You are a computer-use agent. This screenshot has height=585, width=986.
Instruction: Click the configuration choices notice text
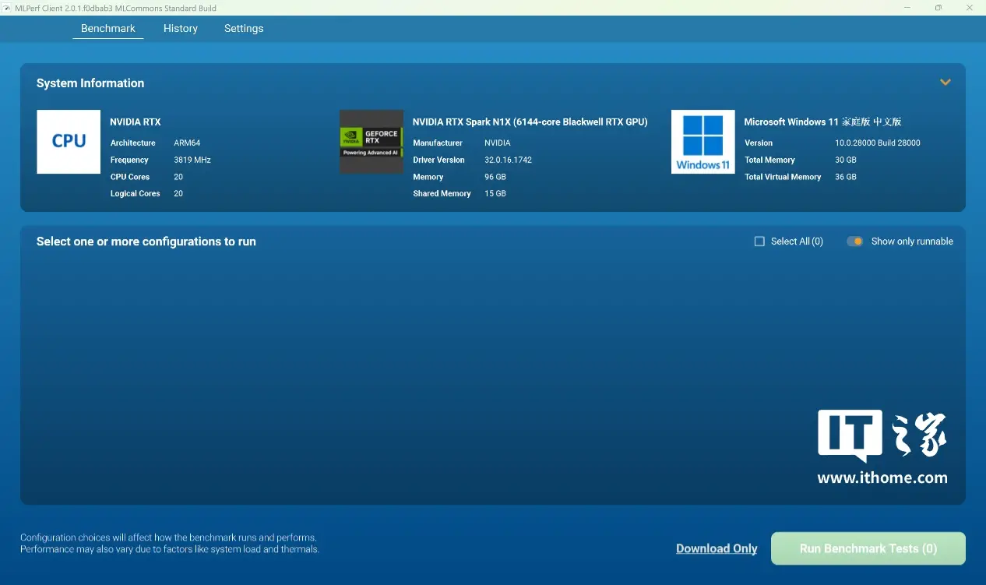[x=170, y=543]
